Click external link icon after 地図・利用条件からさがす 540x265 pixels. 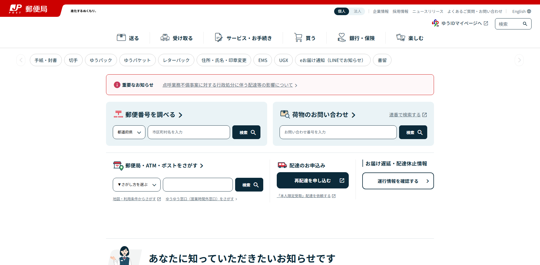pyautogui.click(x=159, y=199)
